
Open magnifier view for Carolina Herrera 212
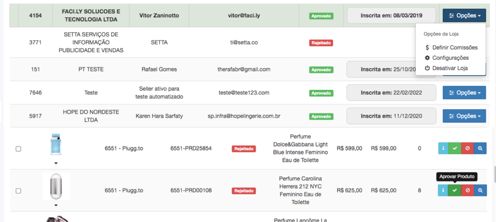[x=480, y=191]
